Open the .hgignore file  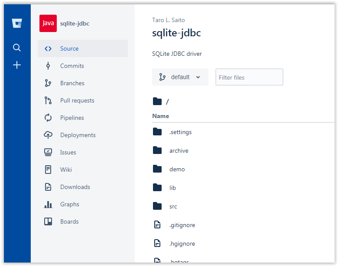(182, 244)
